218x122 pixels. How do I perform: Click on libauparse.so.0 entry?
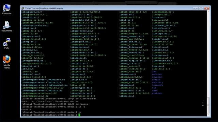click(32, 12)
